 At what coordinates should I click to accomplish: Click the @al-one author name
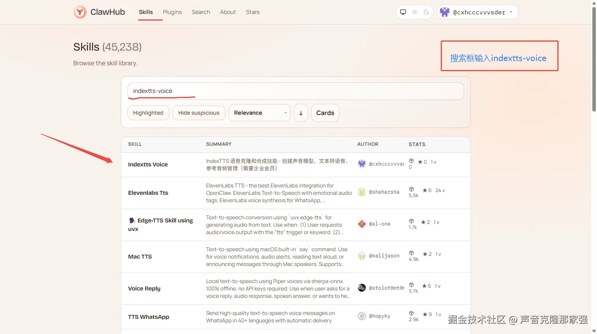(x=380, y=224)
